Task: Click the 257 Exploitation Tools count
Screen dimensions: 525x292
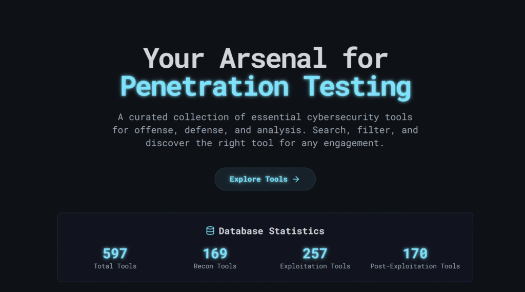Action: point(315,254)
